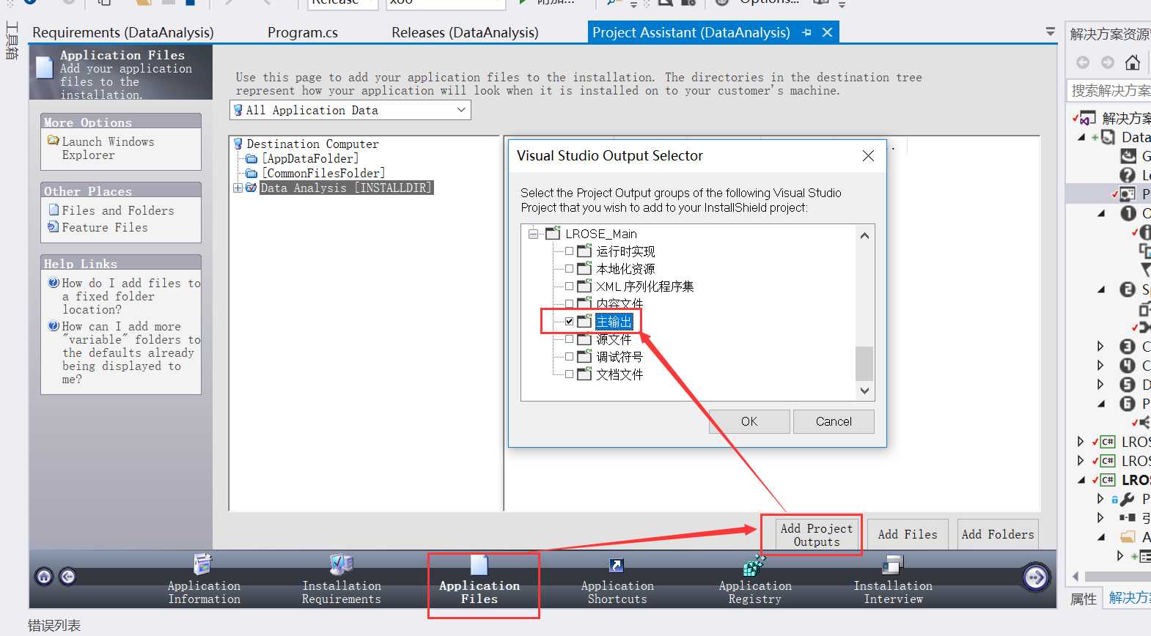
Task: Click output list scrollbar thumb
Action: 864,363
